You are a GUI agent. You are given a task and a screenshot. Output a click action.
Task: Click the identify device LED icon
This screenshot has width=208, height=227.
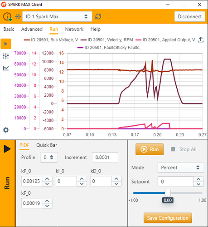(18, 16)
